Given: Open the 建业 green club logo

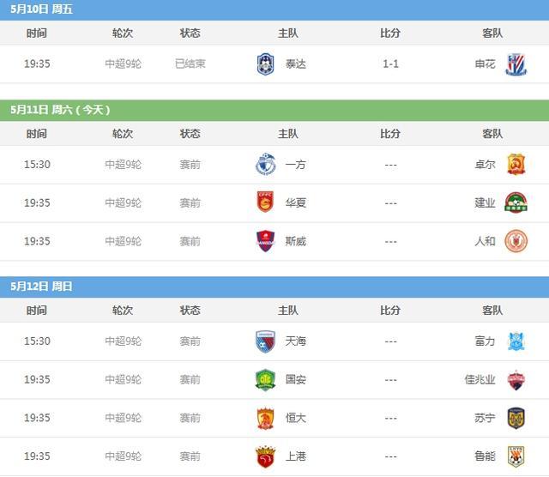Looking at the screenshot, I should (516, 202).
